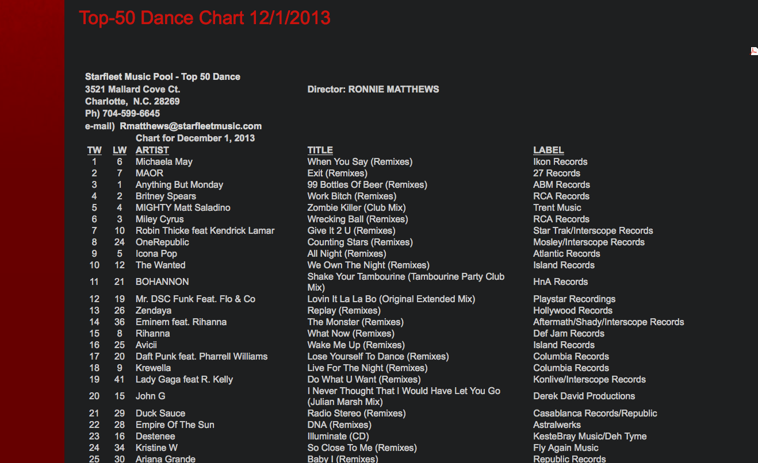This screenshot has height=463, width=758.
Task: Click the Wrecking Ball (Remixes) title
Action: (x=357, y=219)
